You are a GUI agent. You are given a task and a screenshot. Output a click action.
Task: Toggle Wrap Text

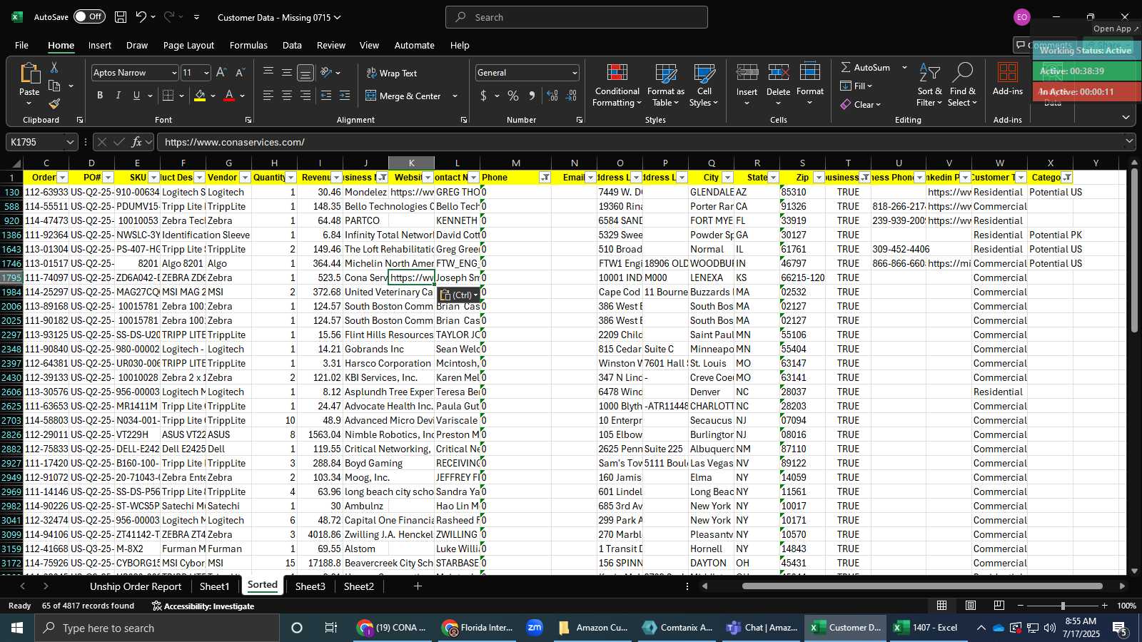tap(392, 73)
